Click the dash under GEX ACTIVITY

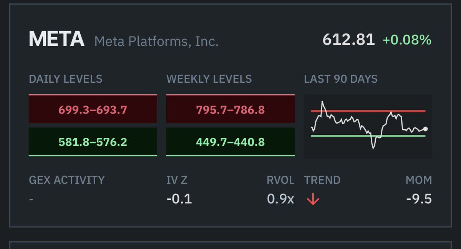coord(31,199)
